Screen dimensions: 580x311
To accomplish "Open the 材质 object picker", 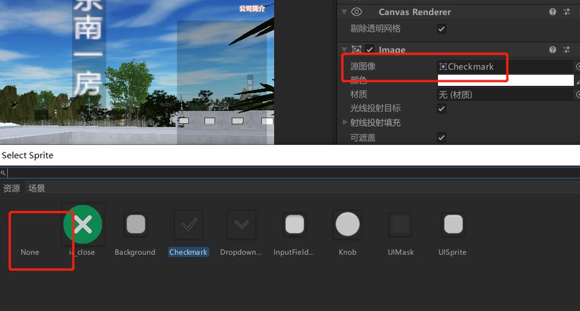I will [x=578, y=95].
